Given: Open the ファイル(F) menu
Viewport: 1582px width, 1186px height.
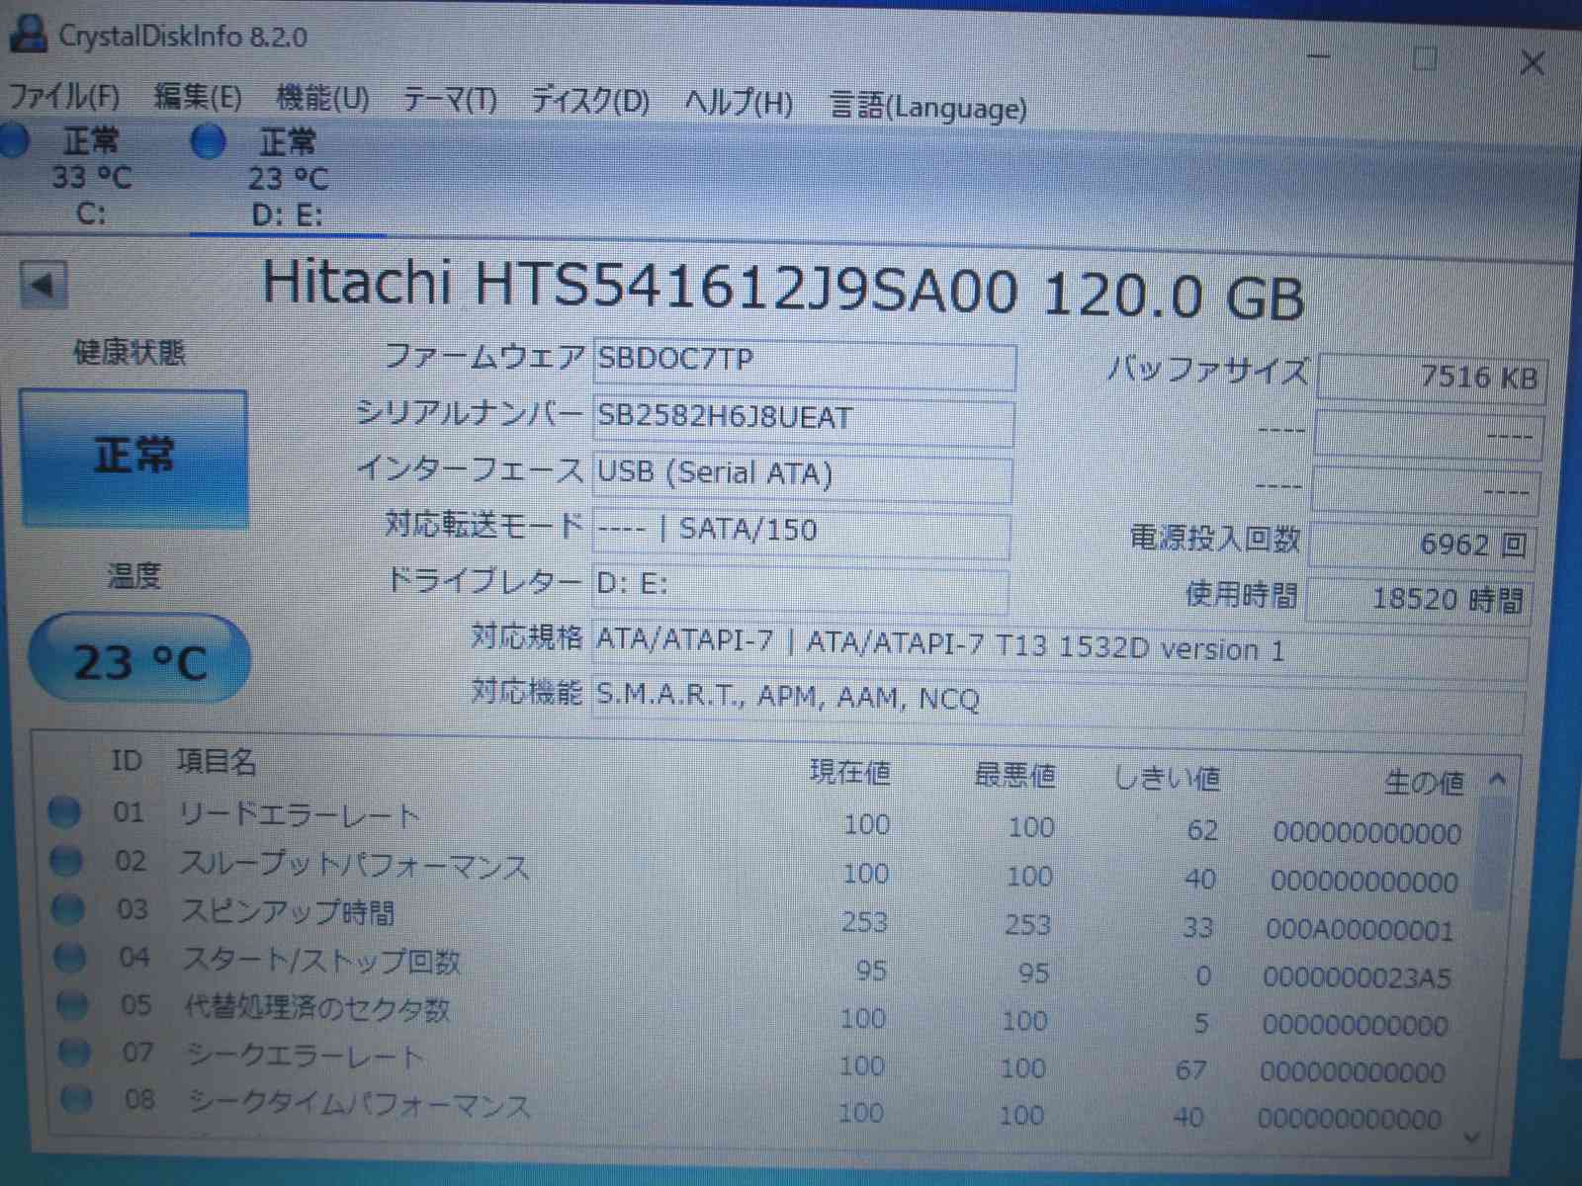Looking at the screenshot, I should coord(64,96).
